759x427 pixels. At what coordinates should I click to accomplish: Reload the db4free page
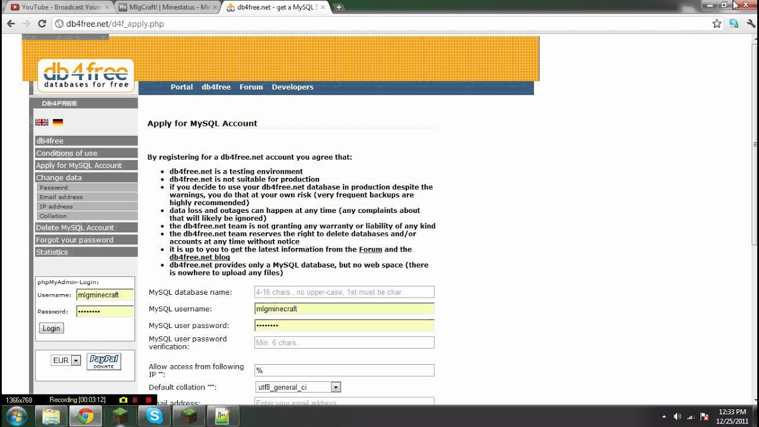[42, 24]
